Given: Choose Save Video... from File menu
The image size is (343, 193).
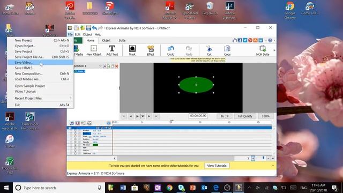Looking at the screenshot, I should [40, 62].
